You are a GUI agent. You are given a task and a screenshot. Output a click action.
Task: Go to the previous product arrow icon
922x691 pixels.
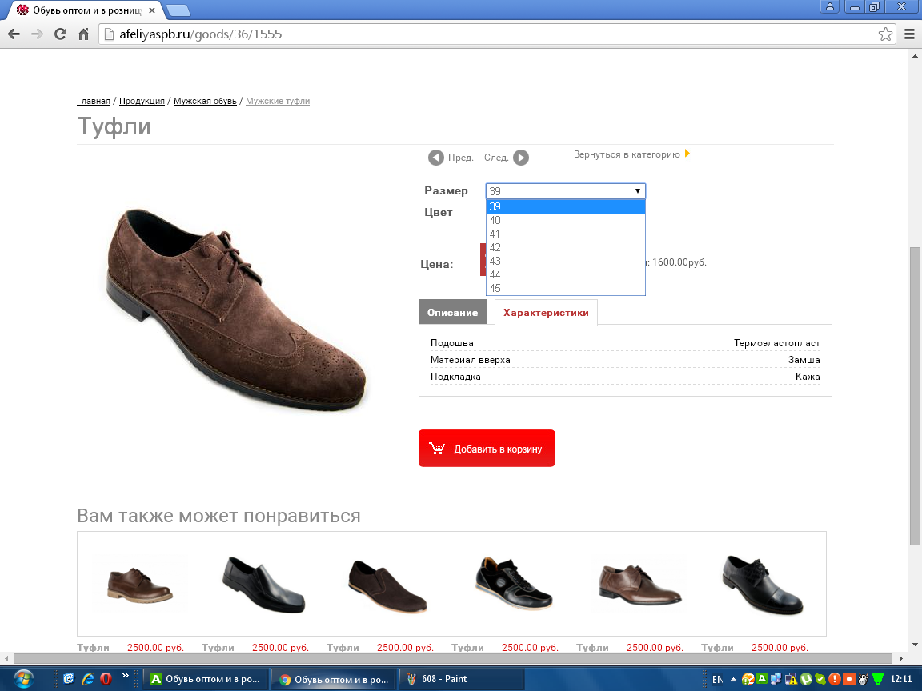[435, 158]
